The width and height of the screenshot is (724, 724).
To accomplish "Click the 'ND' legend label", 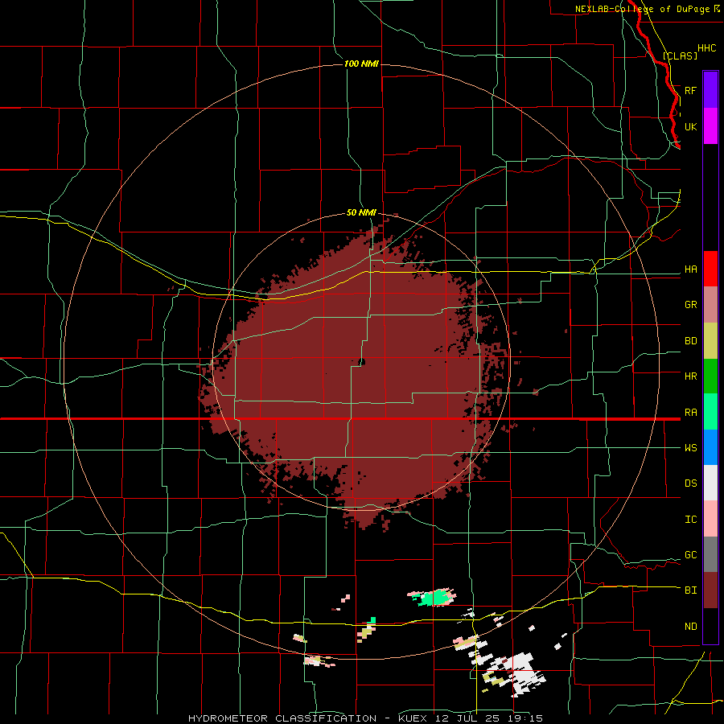I will coord(690,627).
